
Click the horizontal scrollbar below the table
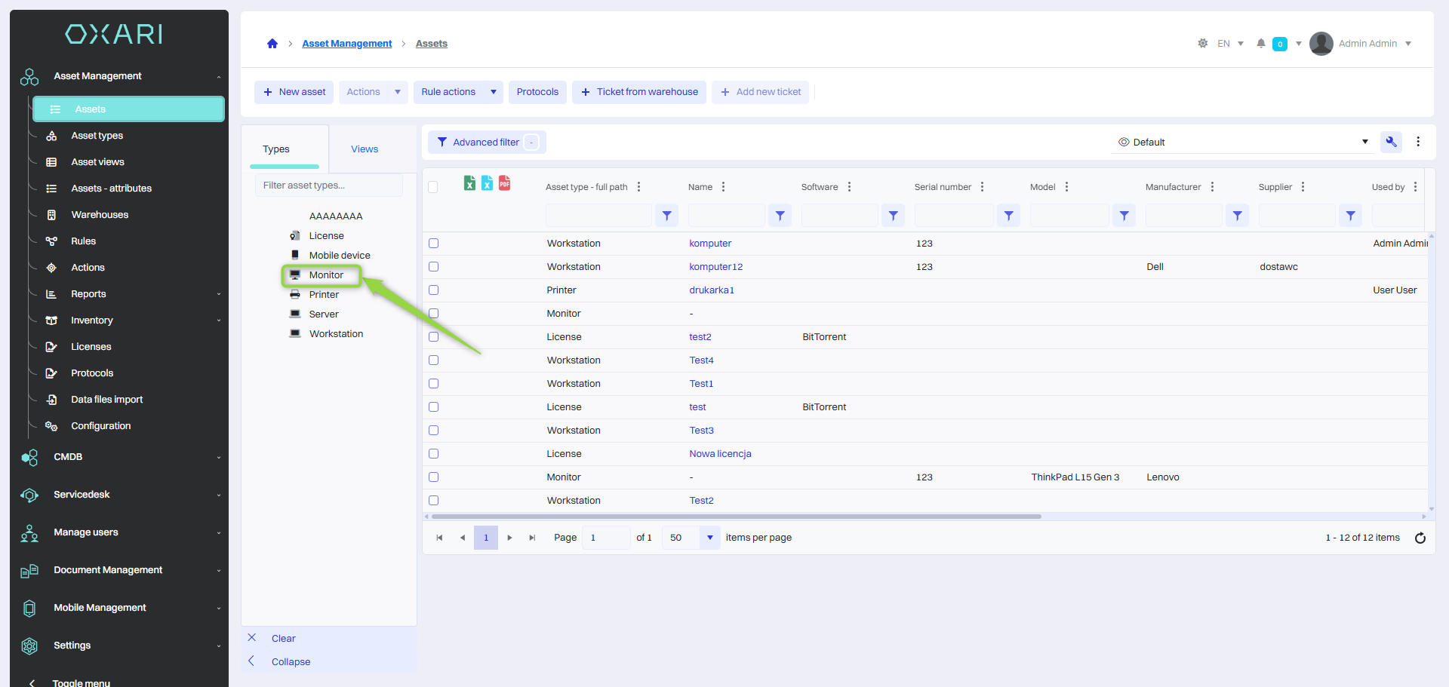click(736, 517)
